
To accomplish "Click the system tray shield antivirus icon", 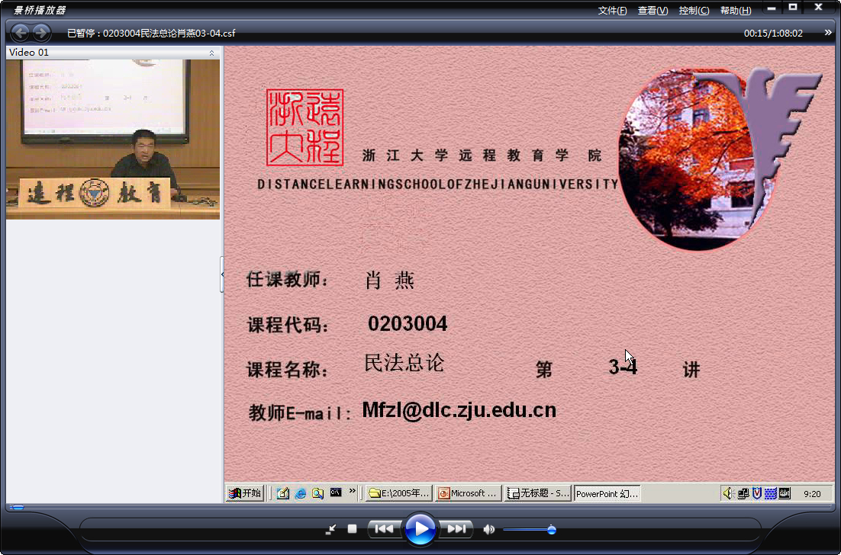I will 757,493.
